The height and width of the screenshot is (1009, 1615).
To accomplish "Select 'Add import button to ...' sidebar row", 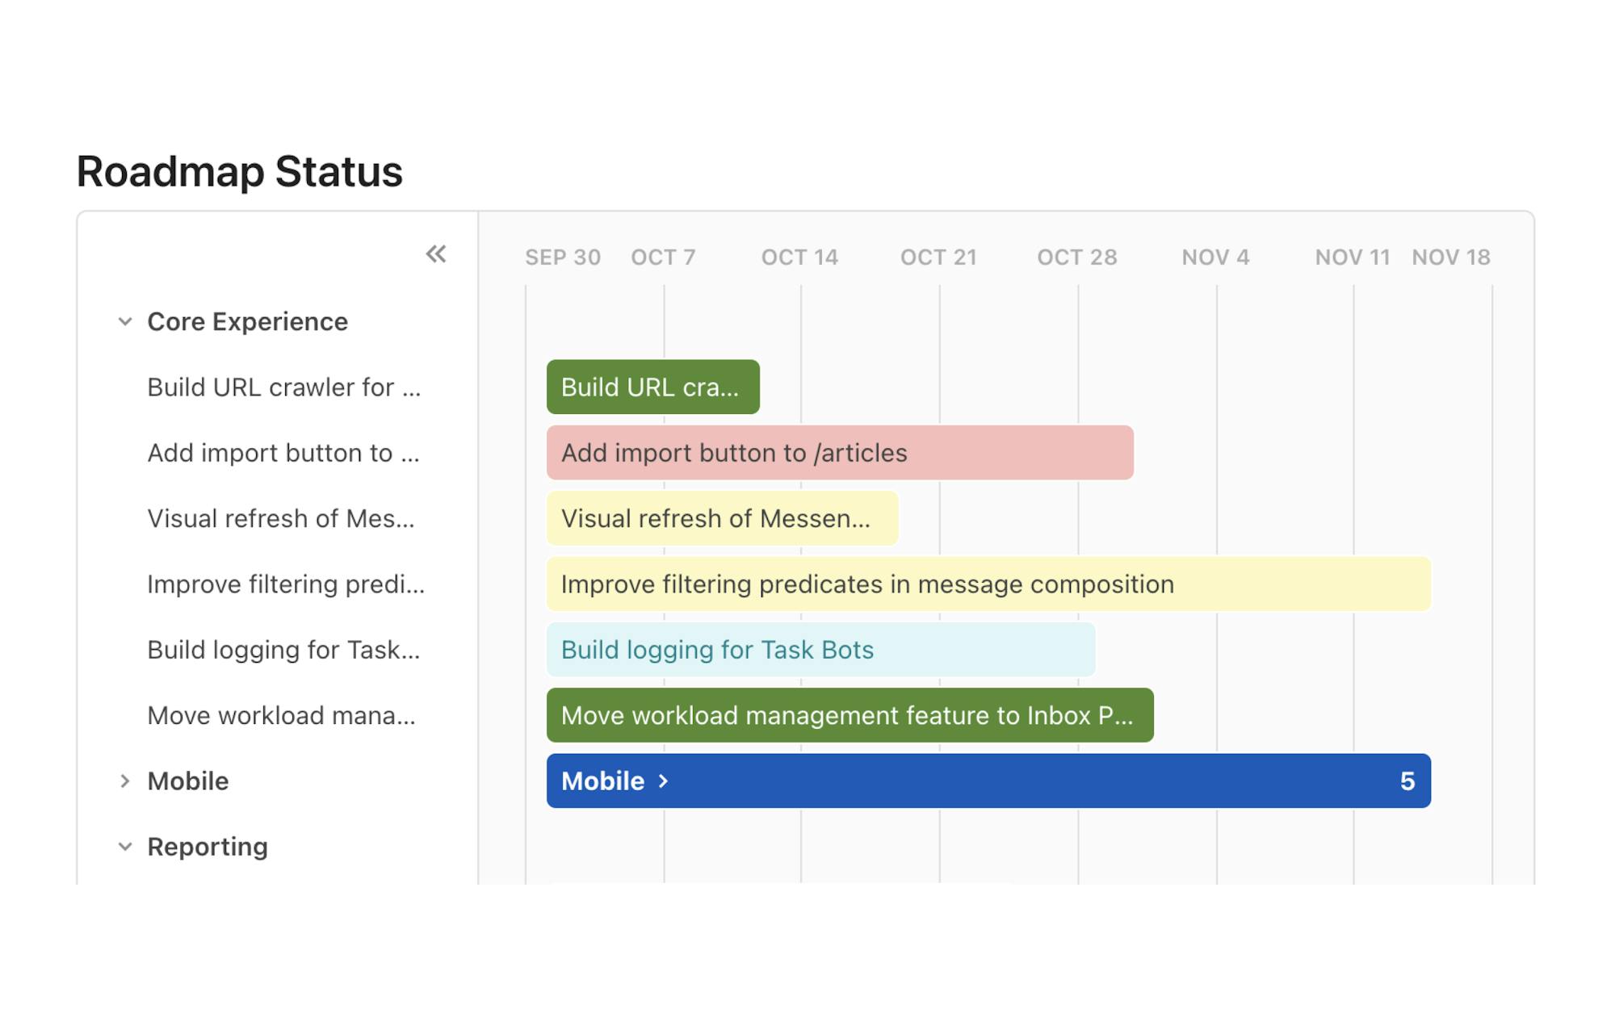I will point(283,453).
